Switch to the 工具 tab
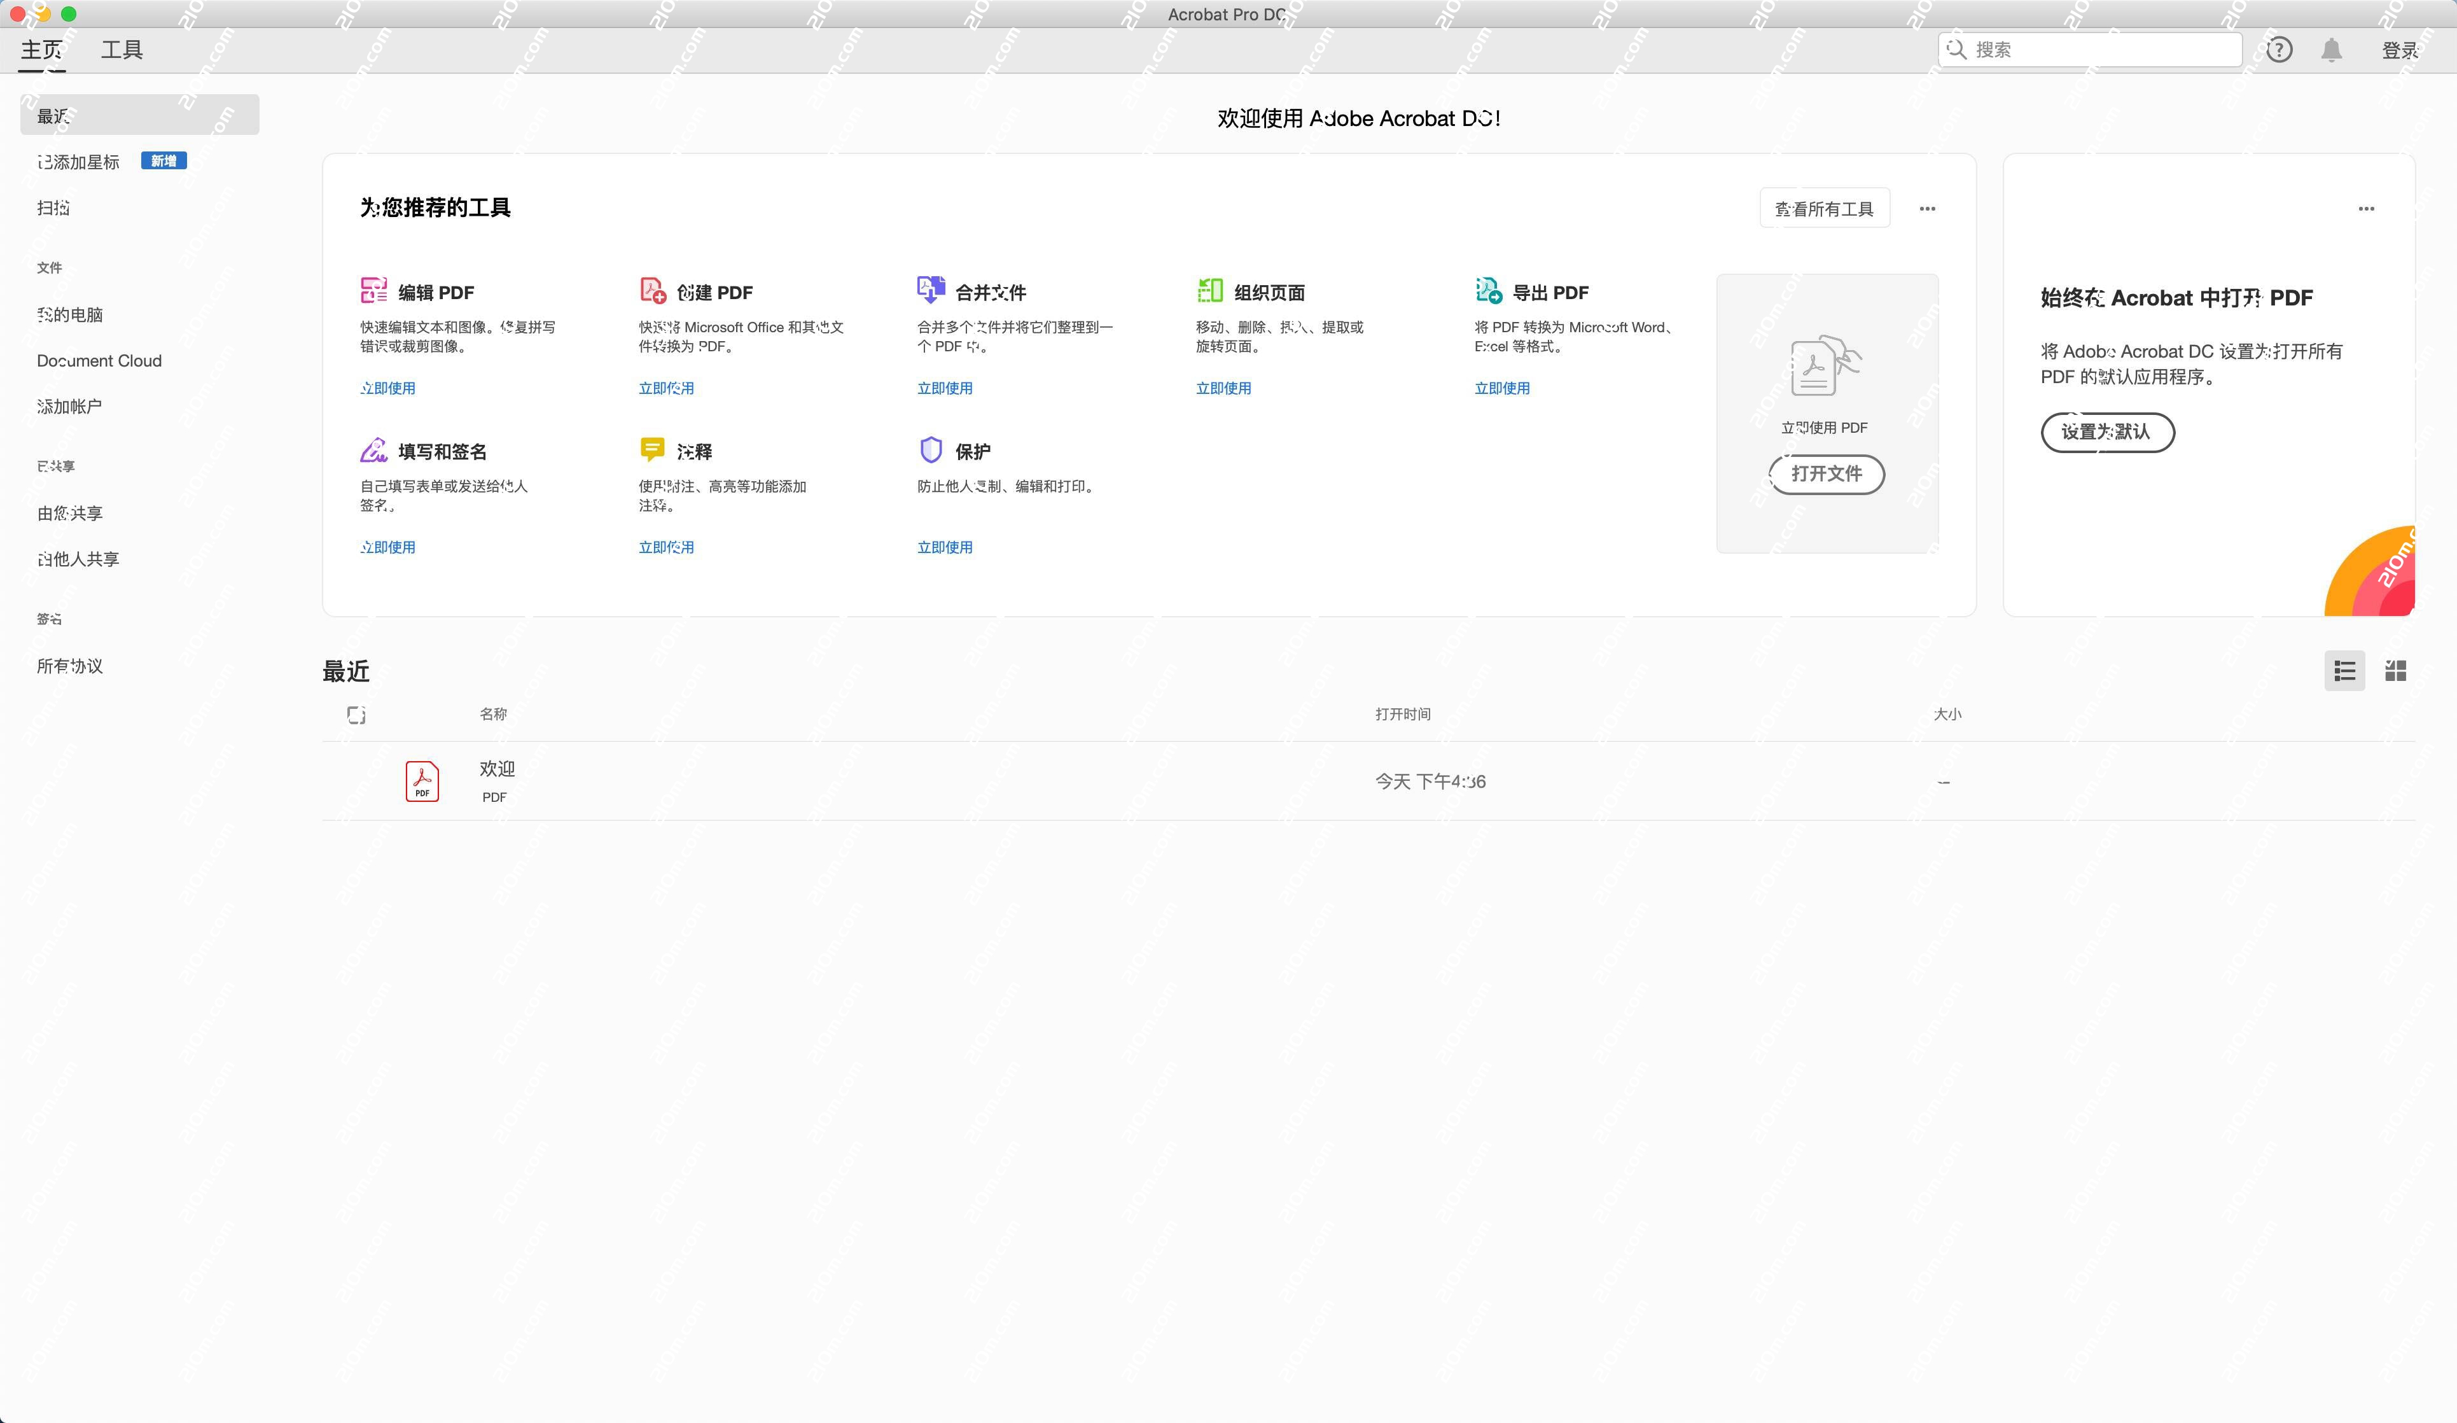2457x1423 pixels. [122, 50]
